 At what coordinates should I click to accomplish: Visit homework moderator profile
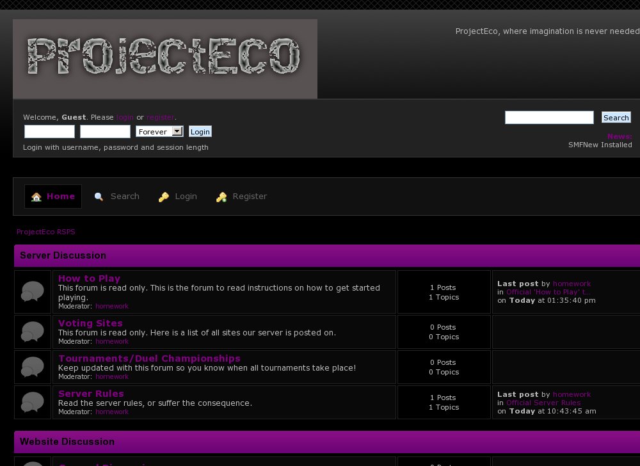tap(111, 306)
